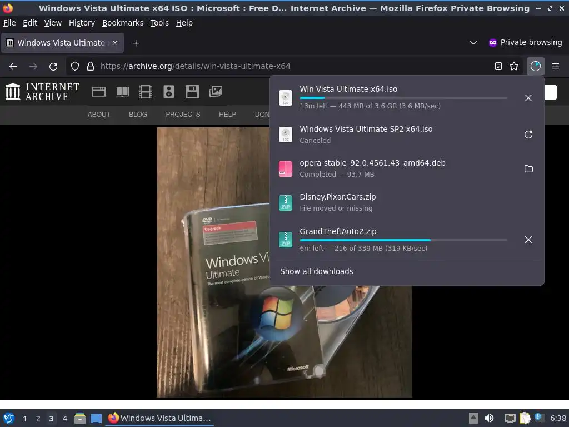Open the File menu
The image size is (569, 427).
(x=9, y=23)
